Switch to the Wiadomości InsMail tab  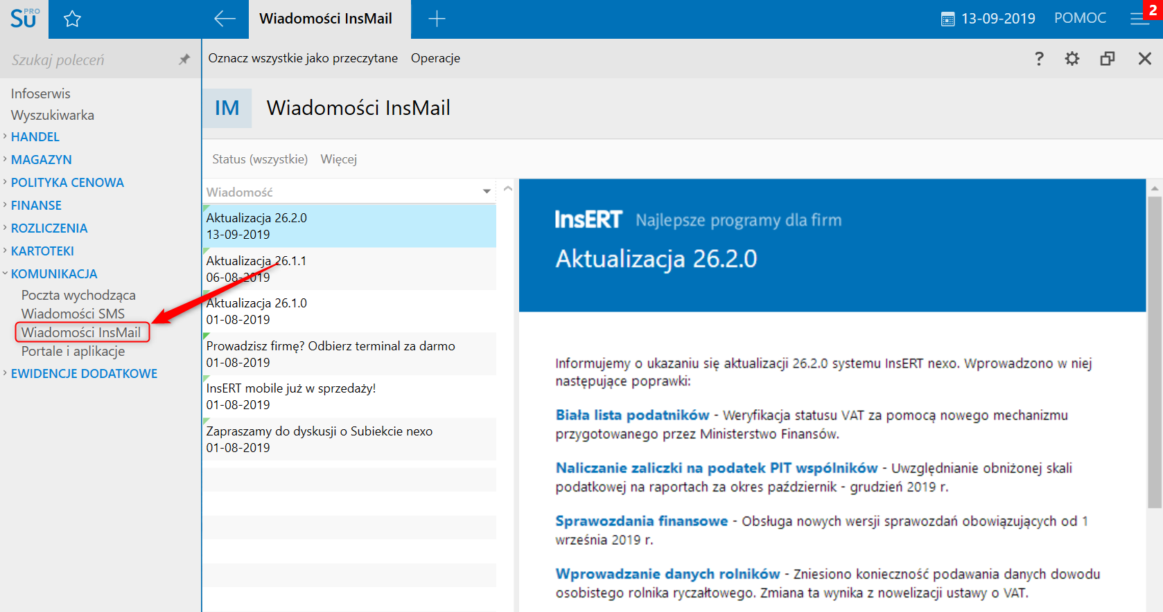tap(326, 19)
